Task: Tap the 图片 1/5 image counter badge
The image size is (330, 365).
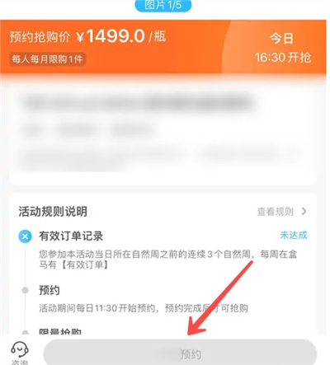Action: click(163, 5)
